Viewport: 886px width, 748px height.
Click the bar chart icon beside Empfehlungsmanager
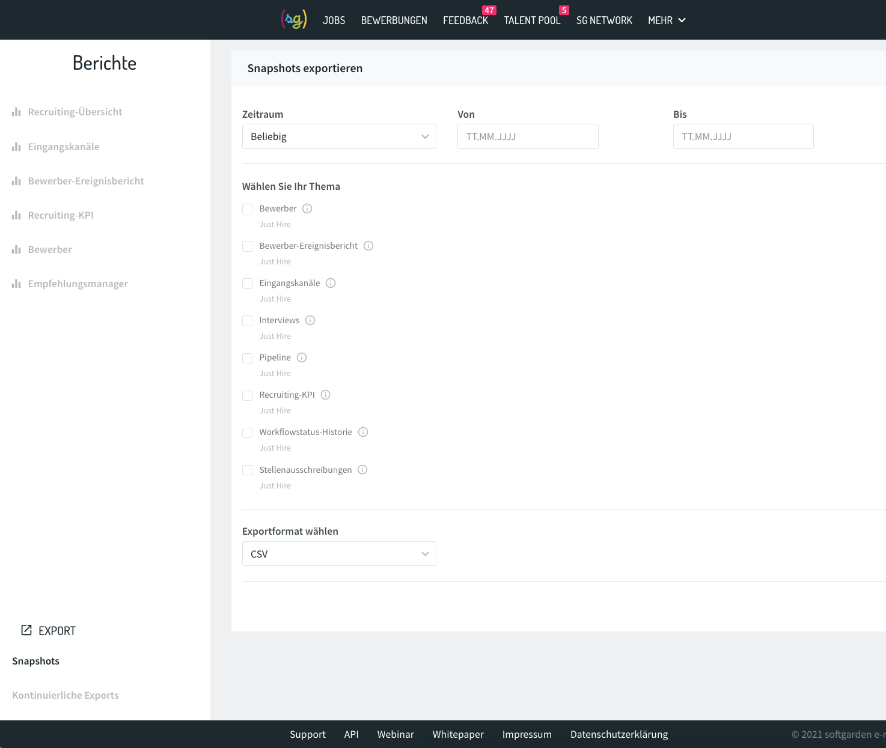[16, 284]
